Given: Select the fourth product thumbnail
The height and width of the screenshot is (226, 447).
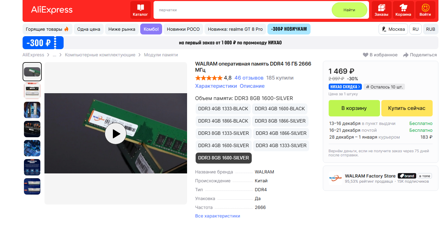Looking at the screenshot, I should 32,129.
